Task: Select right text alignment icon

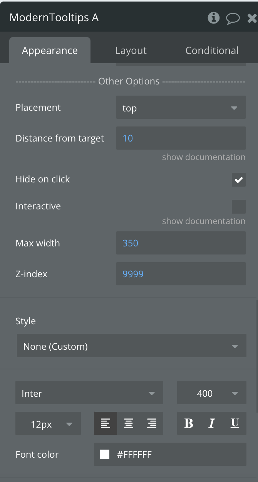Action: click(x=152, y=423)
